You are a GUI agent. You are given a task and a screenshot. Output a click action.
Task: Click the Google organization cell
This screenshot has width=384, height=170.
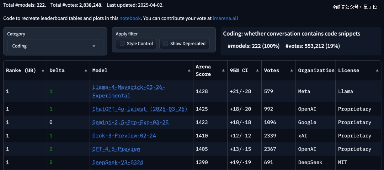tap(307, 123)
